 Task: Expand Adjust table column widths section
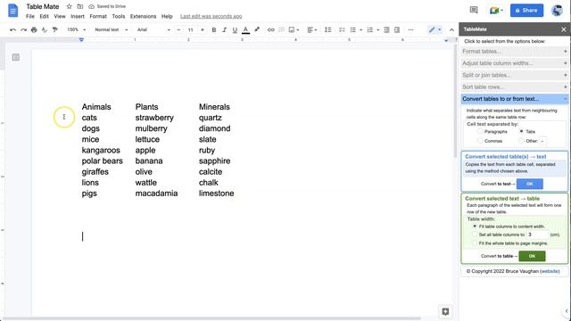pyautogui.click(x=514, y=63)
